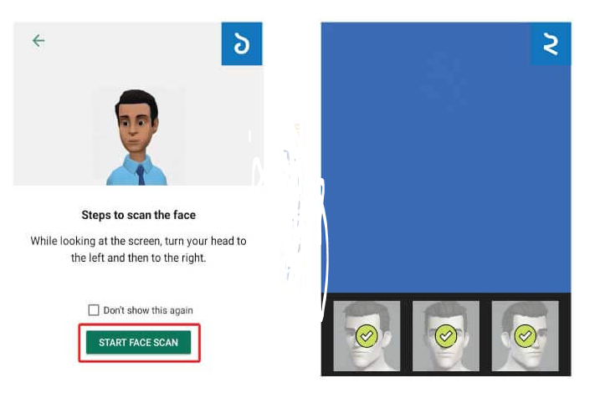Click the avatar's blue necktie
The width and height of the screenshot is (605, 393).
tap(141, 175)
